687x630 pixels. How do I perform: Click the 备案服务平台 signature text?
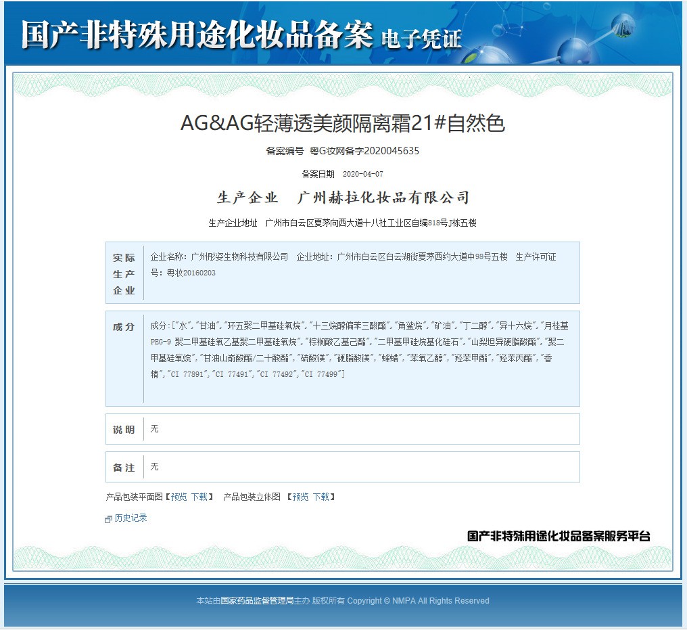pyautogui.click(x=559, y=536)
